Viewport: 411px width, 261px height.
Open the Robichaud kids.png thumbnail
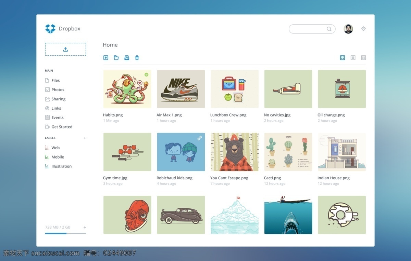pyautogui.click(x=181, y=152)
